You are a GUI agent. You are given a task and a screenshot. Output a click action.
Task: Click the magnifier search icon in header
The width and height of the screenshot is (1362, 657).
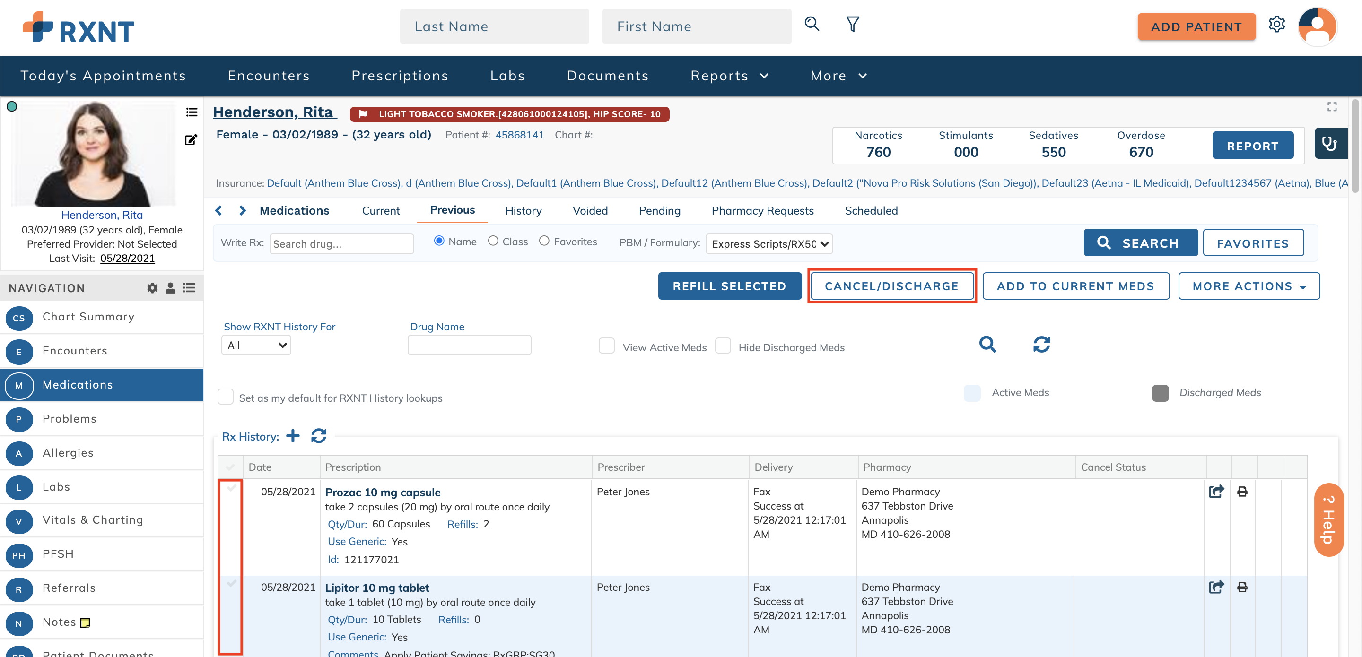(812, 24)
